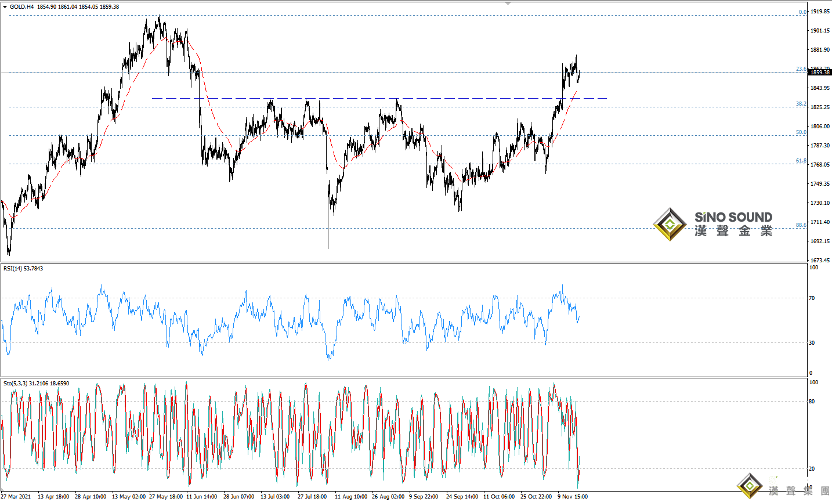The height and width of the screenshot is (502, 832).
Task: Click the 38.2 Fibonacci level label
Action: 801,104
